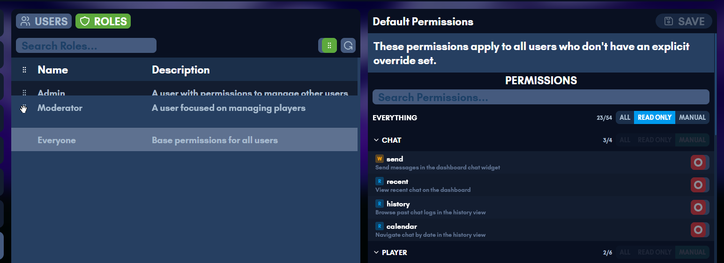This screenshot has width=724, height=263.
Task: Set Everything permissions to Manual
Action: pyautogui.click(x=692, y=117)
